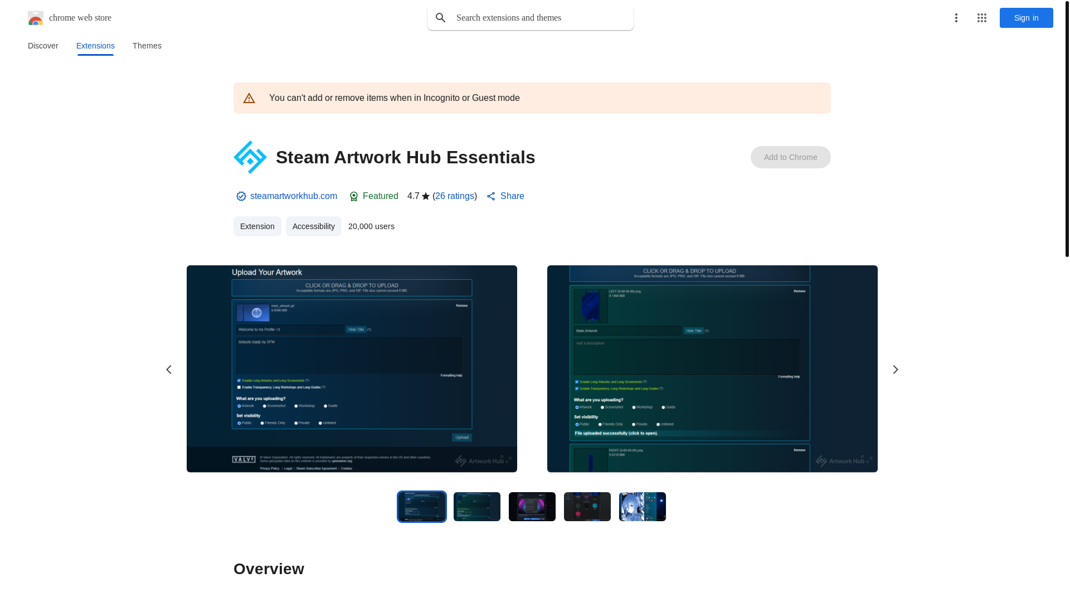Select the third purple-screen thumbnail
This screenshot has width=1070, height=602.
pyautogui.click(x=532, y=507)
